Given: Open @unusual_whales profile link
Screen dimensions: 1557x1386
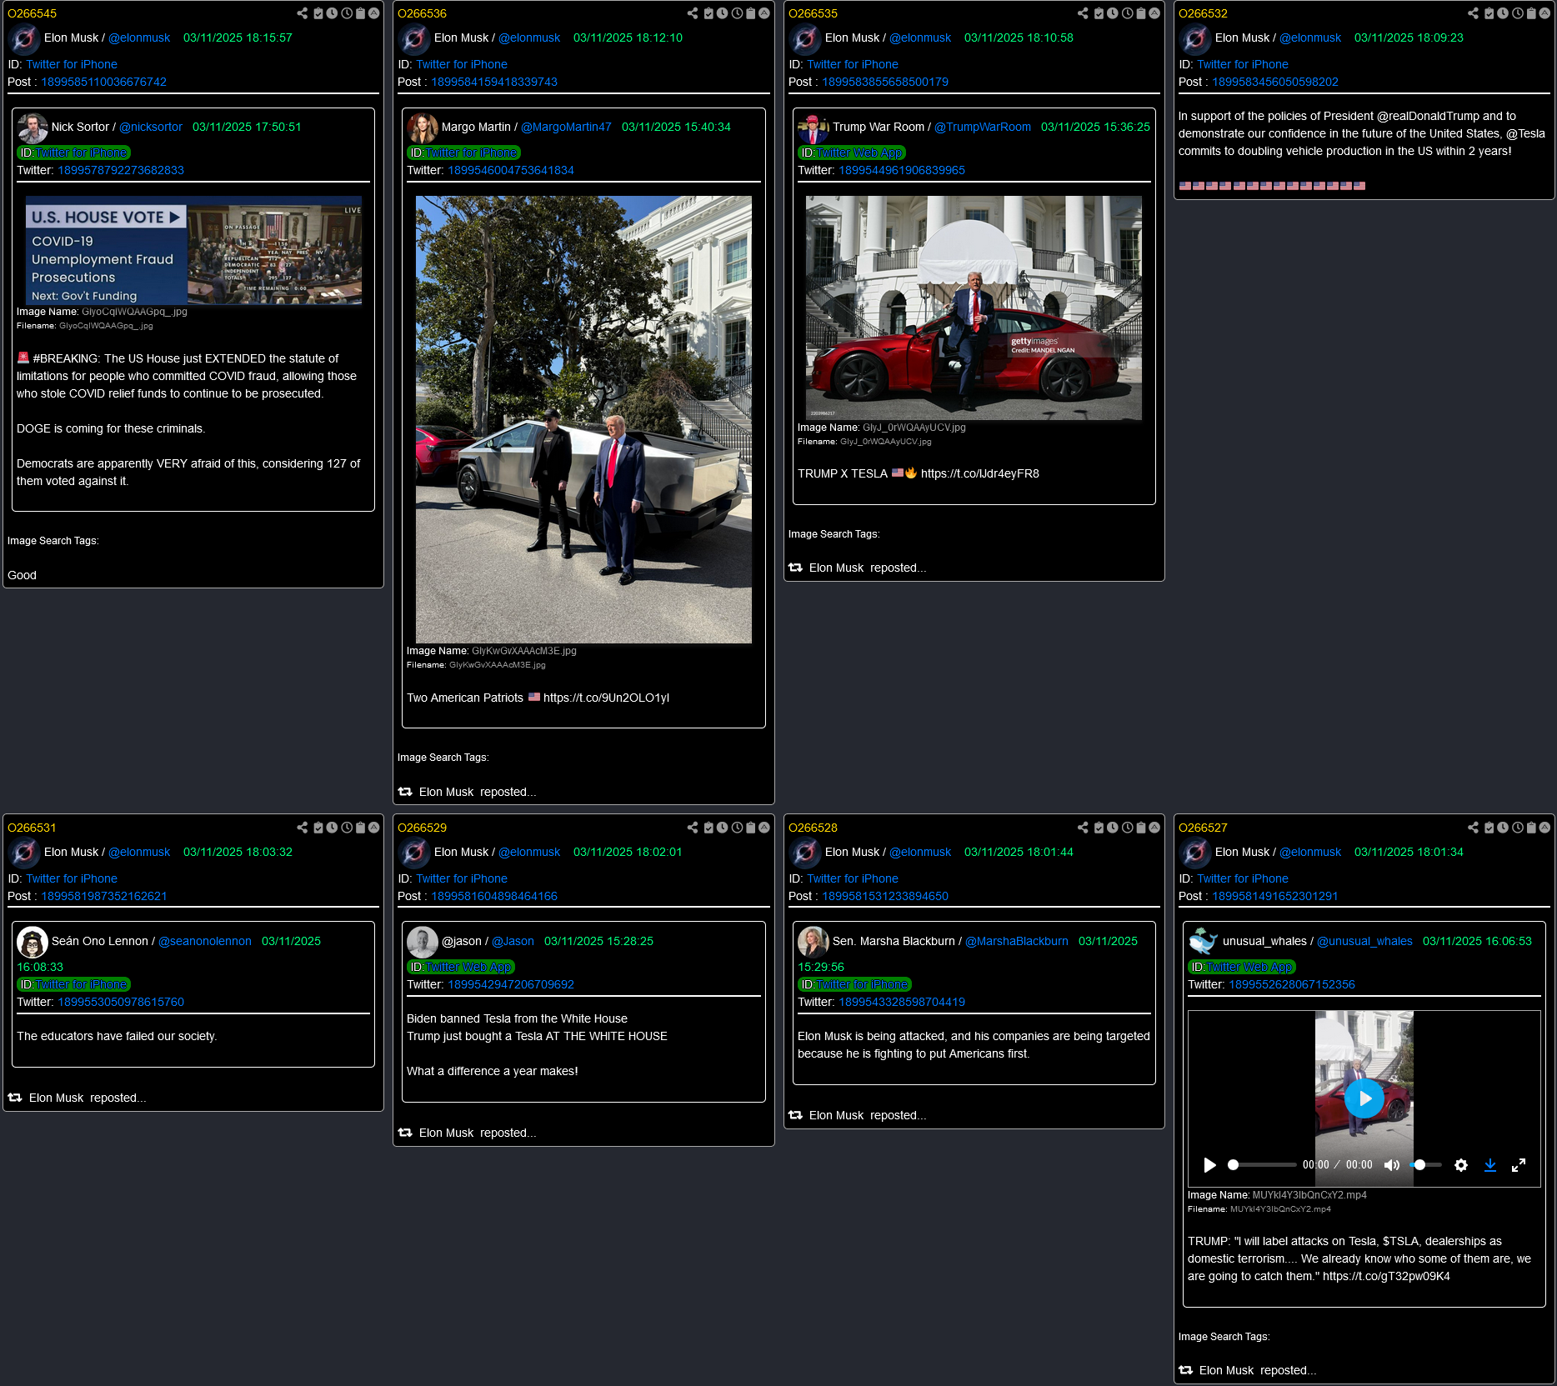Looking at the screenshot, I should pos(1364,941).
